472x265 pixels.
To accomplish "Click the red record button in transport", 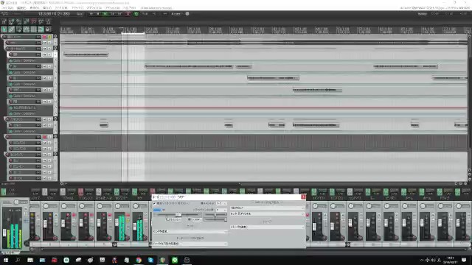I will (x=128, y=14).
